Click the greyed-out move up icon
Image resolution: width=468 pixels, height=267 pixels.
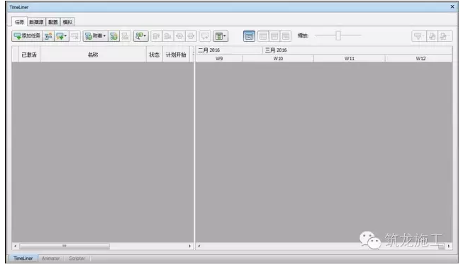point(156,36)
